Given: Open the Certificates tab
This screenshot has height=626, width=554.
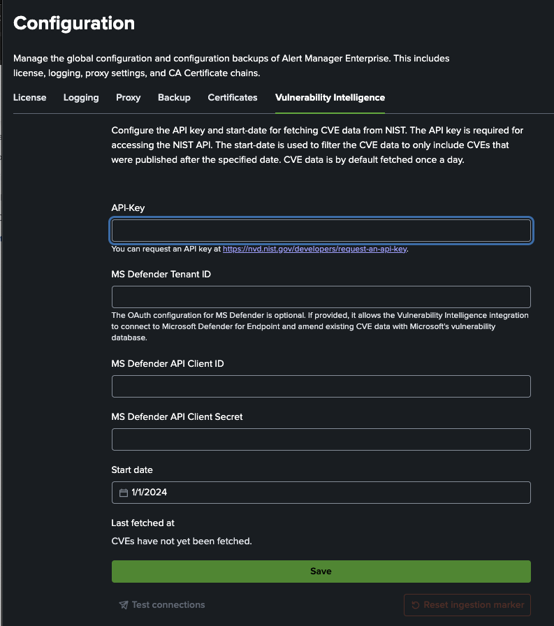Looking at the screenshot, I should click(x=232, y=98).
